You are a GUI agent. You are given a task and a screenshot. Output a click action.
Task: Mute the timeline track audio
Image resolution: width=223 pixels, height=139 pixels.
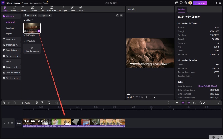click(12, 123)
